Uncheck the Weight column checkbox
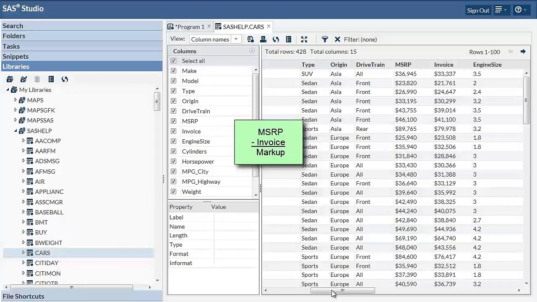 point(173,192)
